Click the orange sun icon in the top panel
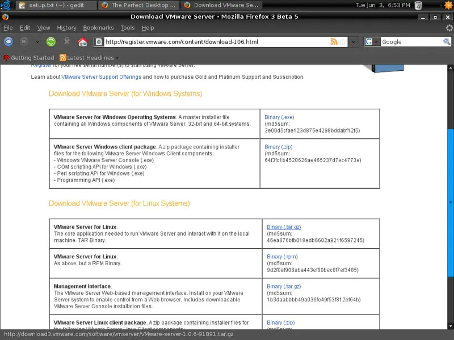The height and width of the screenshot is (340, 454). click(x=448, y=5)
